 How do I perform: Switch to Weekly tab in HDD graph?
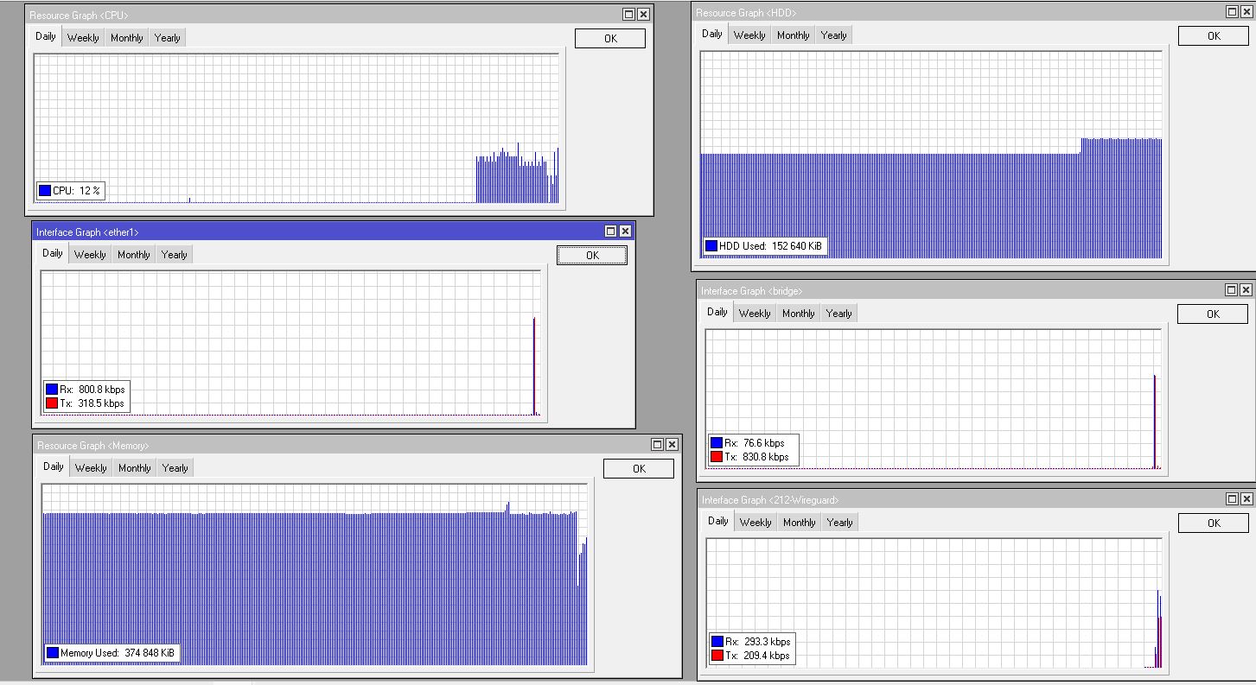[x=749, y=35]
